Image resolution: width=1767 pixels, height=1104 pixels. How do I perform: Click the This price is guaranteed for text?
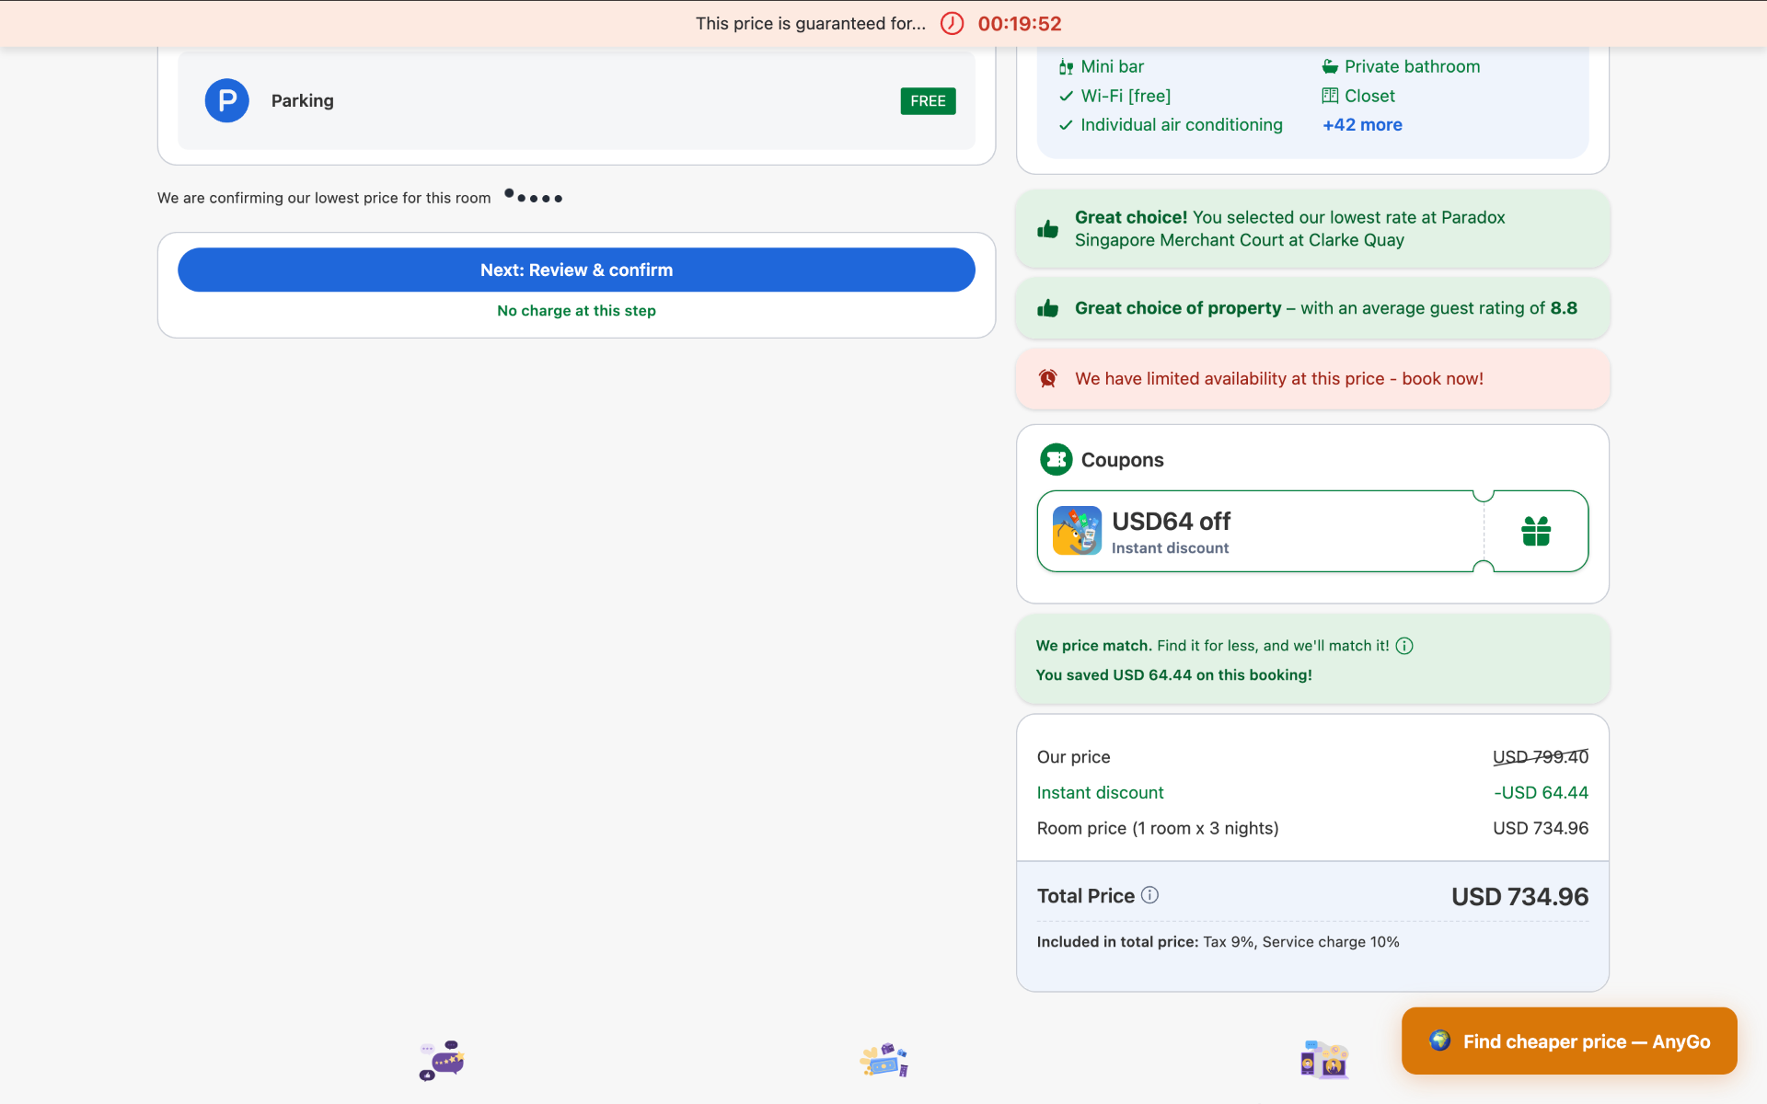[811, 24]
